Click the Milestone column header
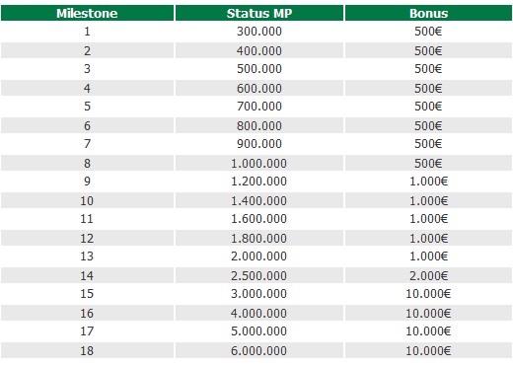The height and width of the screenshot is (366, 513). [87, 13]
